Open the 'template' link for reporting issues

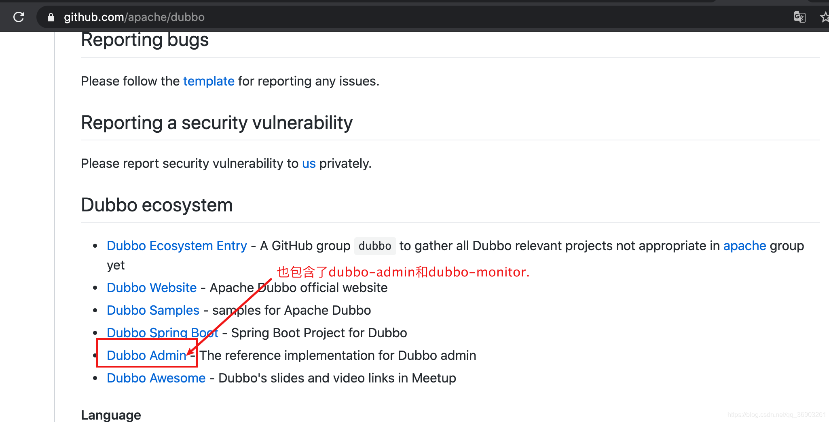coord(209,81)
